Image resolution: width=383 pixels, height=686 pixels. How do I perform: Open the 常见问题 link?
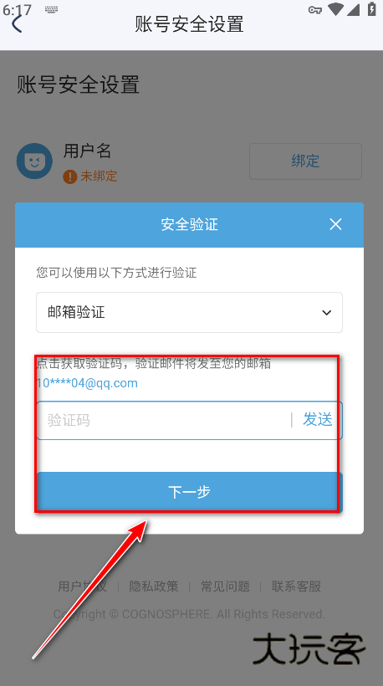tap(225, 586)
